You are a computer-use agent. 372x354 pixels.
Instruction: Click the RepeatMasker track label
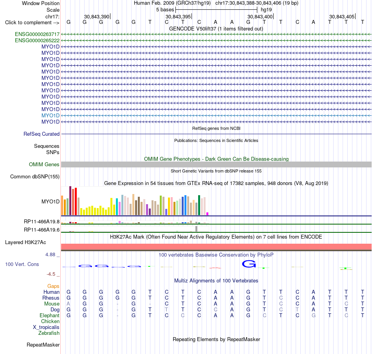click(x=43, y=345)
